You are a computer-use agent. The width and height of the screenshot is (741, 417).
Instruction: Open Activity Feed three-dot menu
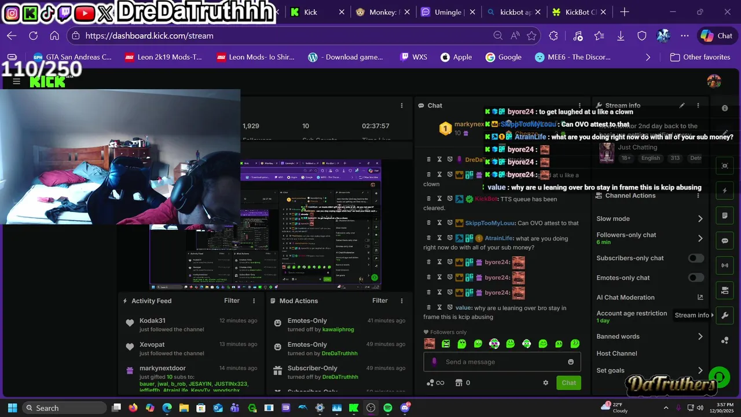click(254, 301)
